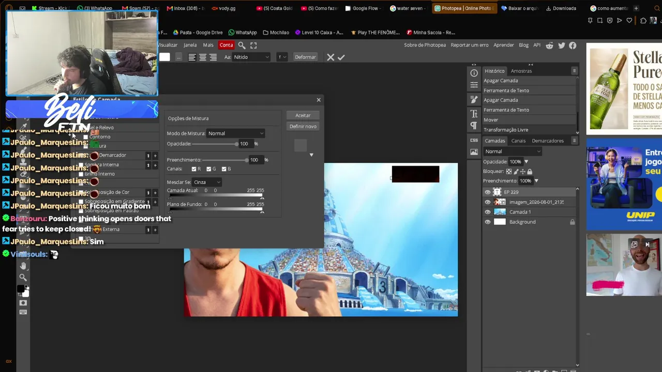This screenshot has width=662, height=372.
Task: Lock image pixels brush icon
Action: 516,172
